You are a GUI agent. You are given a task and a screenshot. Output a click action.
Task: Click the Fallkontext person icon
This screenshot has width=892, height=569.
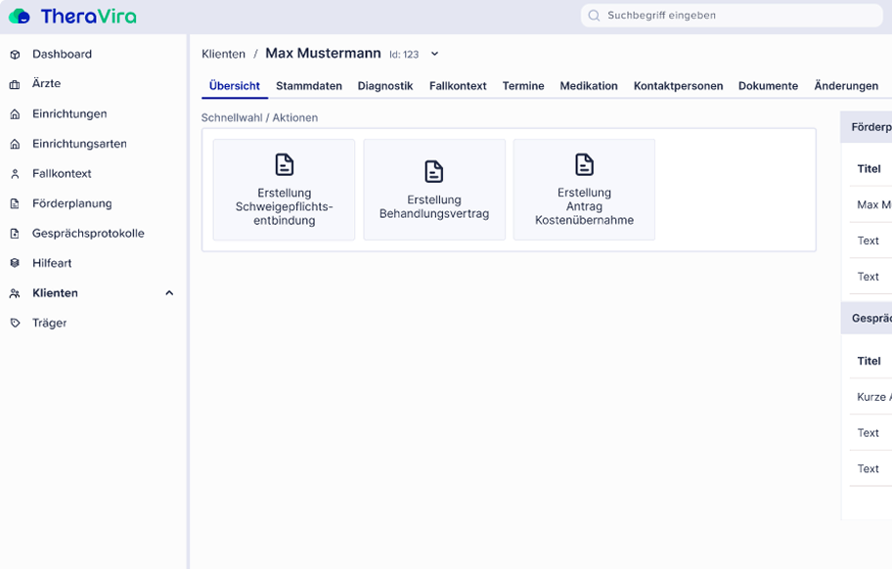[15, 174]
